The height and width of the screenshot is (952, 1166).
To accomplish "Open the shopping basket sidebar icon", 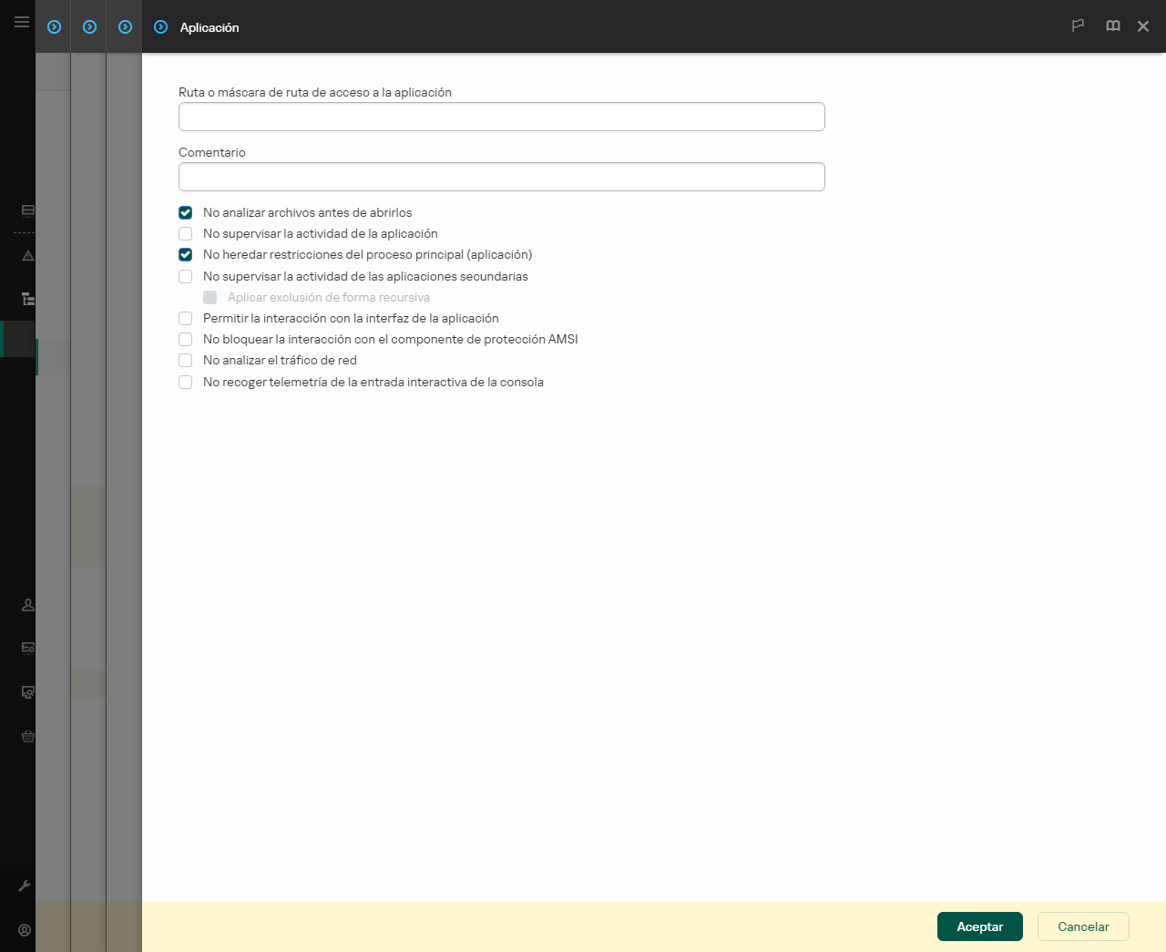I will click(27, 736).
